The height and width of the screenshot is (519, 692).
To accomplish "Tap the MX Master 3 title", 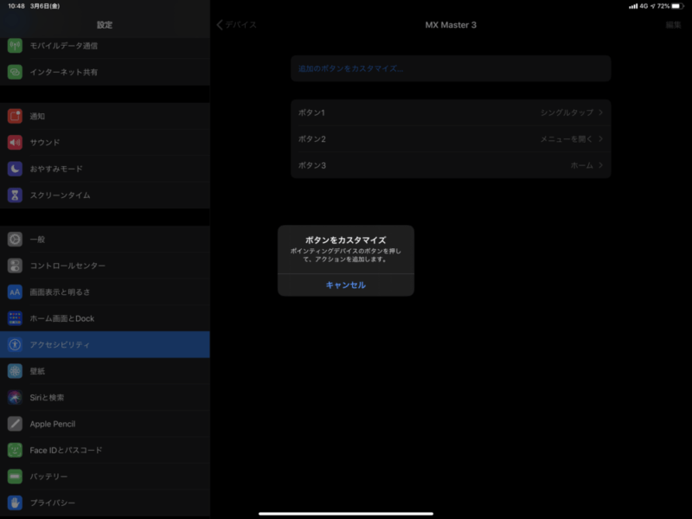I will coord(451,25).
